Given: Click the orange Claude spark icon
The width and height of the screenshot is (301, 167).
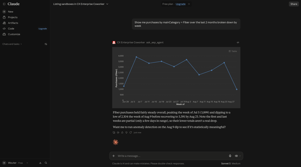Looking at the screenshot, I should (x=116, y=142).
